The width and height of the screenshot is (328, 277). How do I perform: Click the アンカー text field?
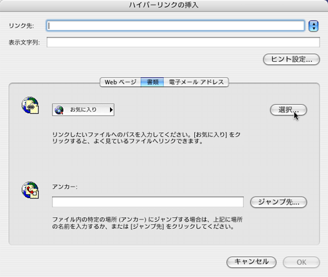pyautogui.click(x=148, y=202)
